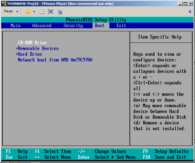Click the F1 Help legend
The width and height of the screenshot is (195, 163).
[17, 152]
